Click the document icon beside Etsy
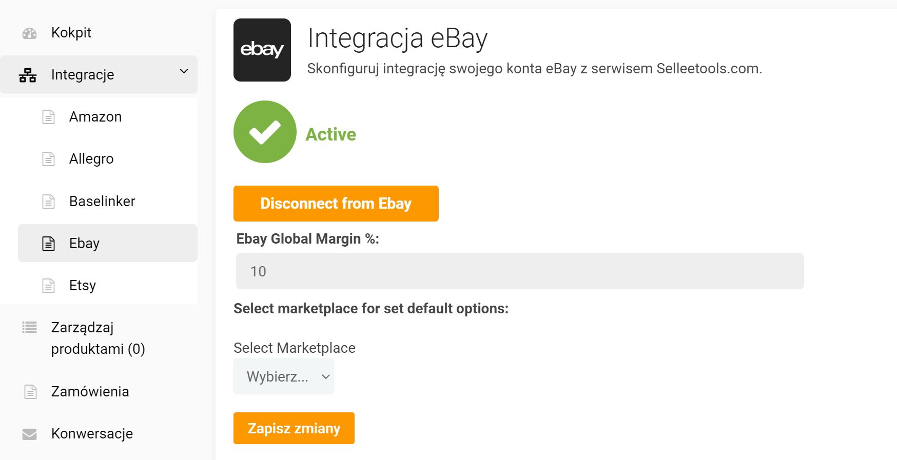Screen dimensions: 897x460 (48, 286)
